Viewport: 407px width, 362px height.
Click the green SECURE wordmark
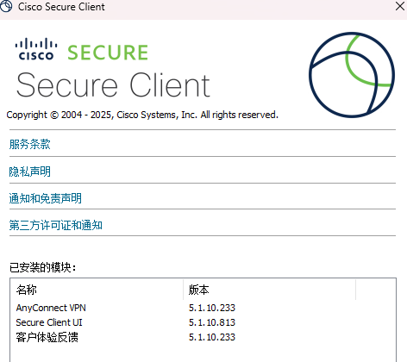[108, 53]
